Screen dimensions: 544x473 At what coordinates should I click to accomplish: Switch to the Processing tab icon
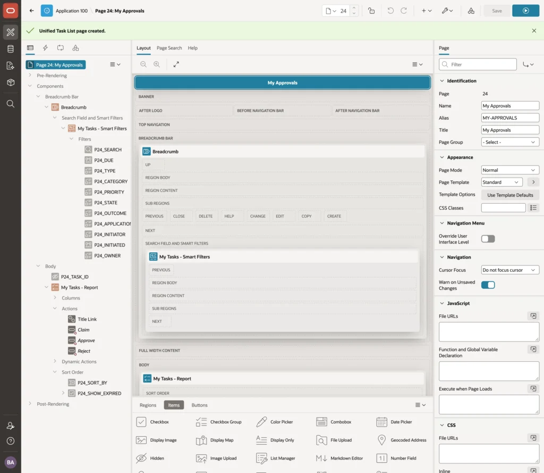point(61,48)
